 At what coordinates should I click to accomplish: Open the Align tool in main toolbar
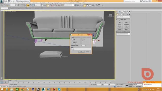coord(78,5)
